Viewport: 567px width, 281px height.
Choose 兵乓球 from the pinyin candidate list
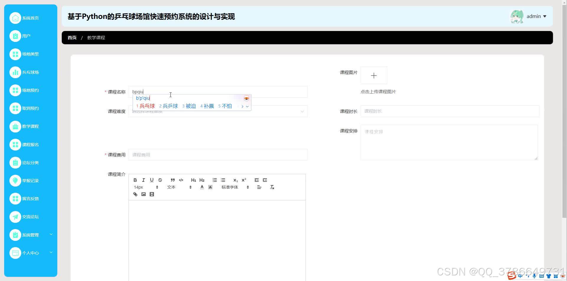click(x=171, y=106)
